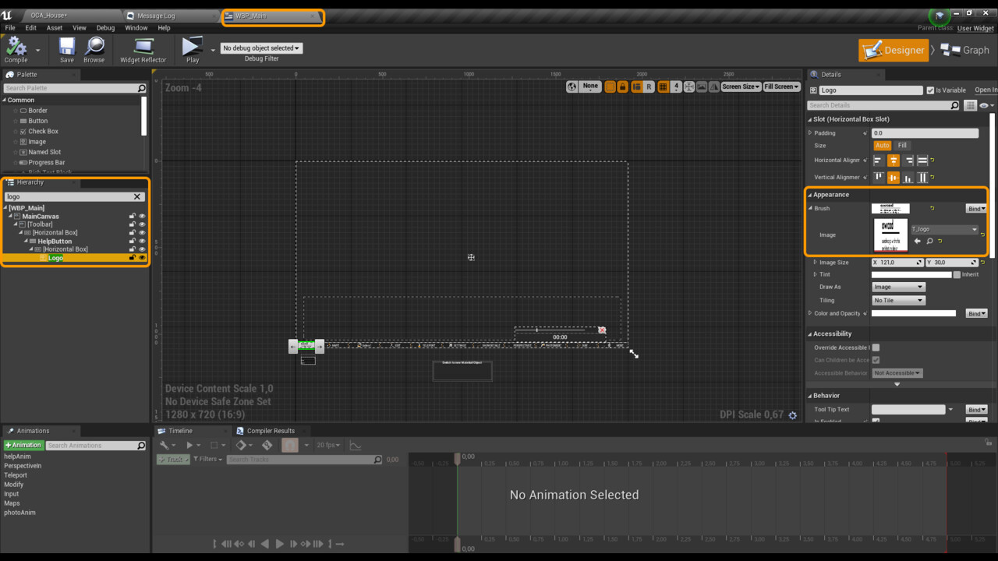Use selected asset arrow for Image
Image resolution: width=998 pixels, height=561 pixels.
(917, 242)
